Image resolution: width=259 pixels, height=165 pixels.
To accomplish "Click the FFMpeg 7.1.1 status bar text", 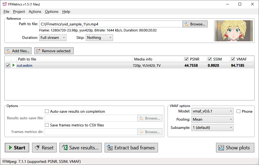I will click(x=42, y=161).
